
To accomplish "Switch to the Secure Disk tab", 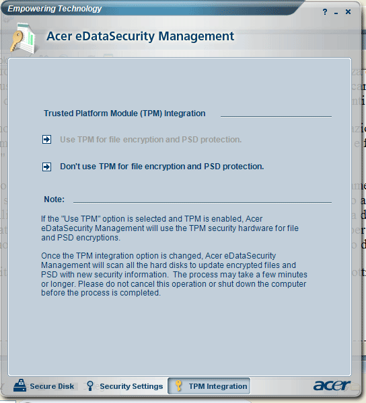I will [44, 386].
